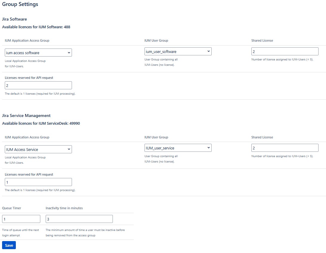The image size is (326, 253).
Task: Open the 'ium access software' dropdown
Action: click(38, 53)
